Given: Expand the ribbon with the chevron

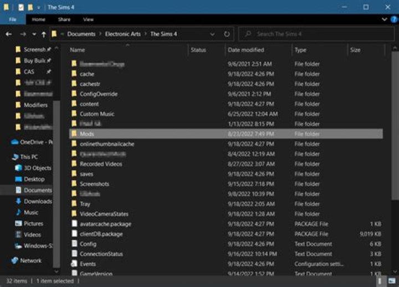Looking at the screenshot, I should (385, 19).
